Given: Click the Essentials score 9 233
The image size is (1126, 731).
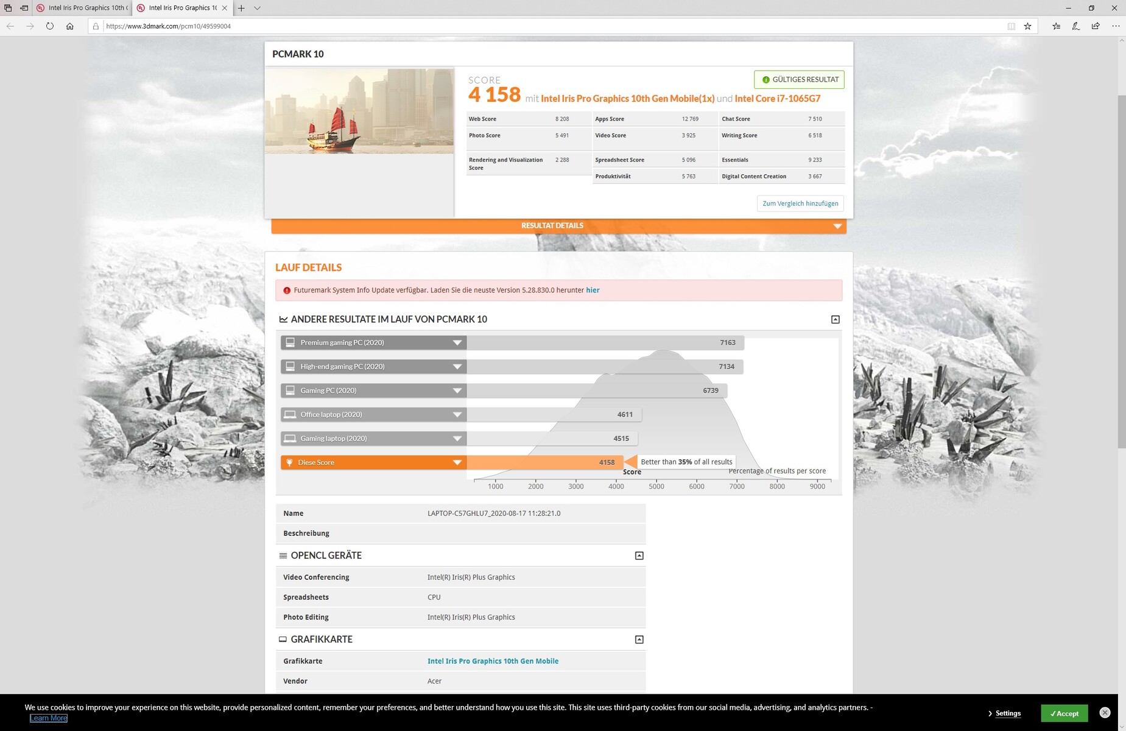Looking at the screenshot, I should point(815,160).
